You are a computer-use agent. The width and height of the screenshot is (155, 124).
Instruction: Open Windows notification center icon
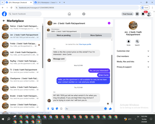point(151,119)
